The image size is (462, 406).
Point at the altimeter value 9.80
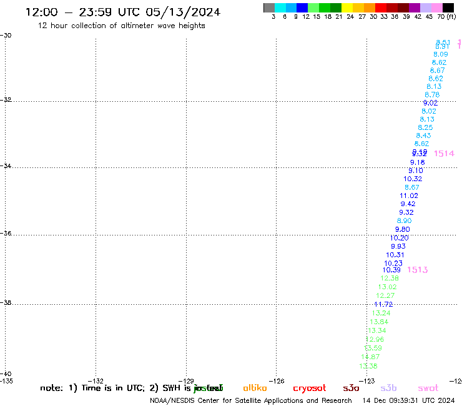pos(403,229)
